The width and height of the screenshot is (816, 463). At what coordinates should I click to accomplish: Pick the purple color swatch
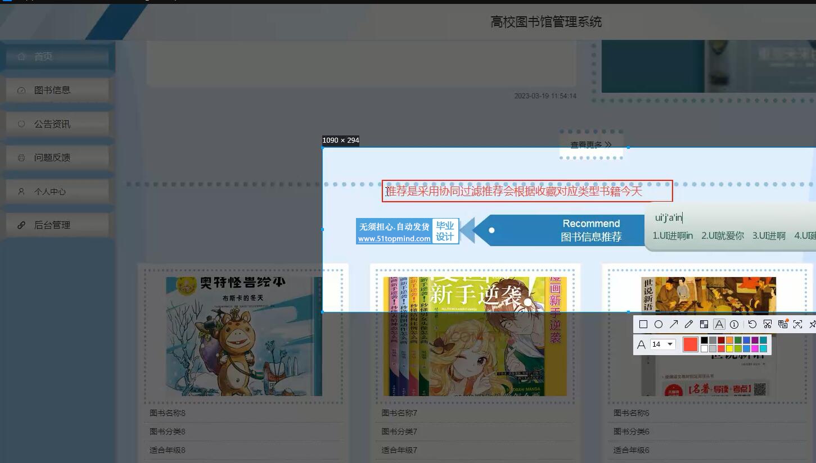click(755, 340)
